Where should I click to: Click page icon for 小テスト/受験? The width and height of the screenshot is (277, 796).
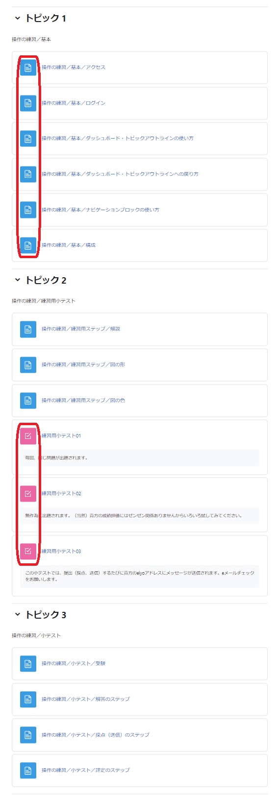point(28,664)
